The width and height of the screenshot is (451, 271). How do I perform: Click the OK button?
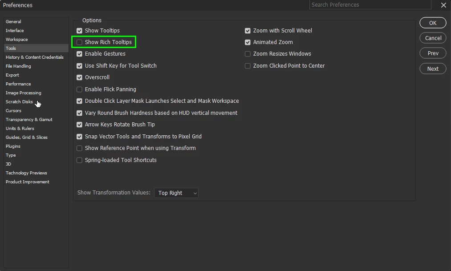(x=433, y=23)
